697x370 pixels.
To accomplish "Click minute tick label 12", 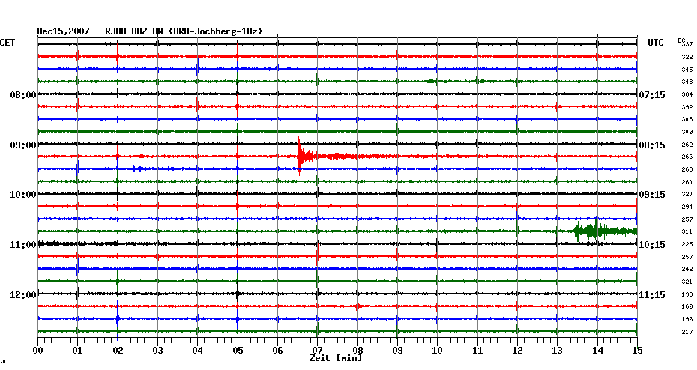I will click(517, 351).
